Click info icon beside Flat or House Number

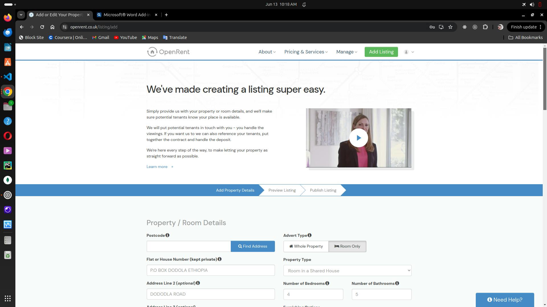[219, 259]
